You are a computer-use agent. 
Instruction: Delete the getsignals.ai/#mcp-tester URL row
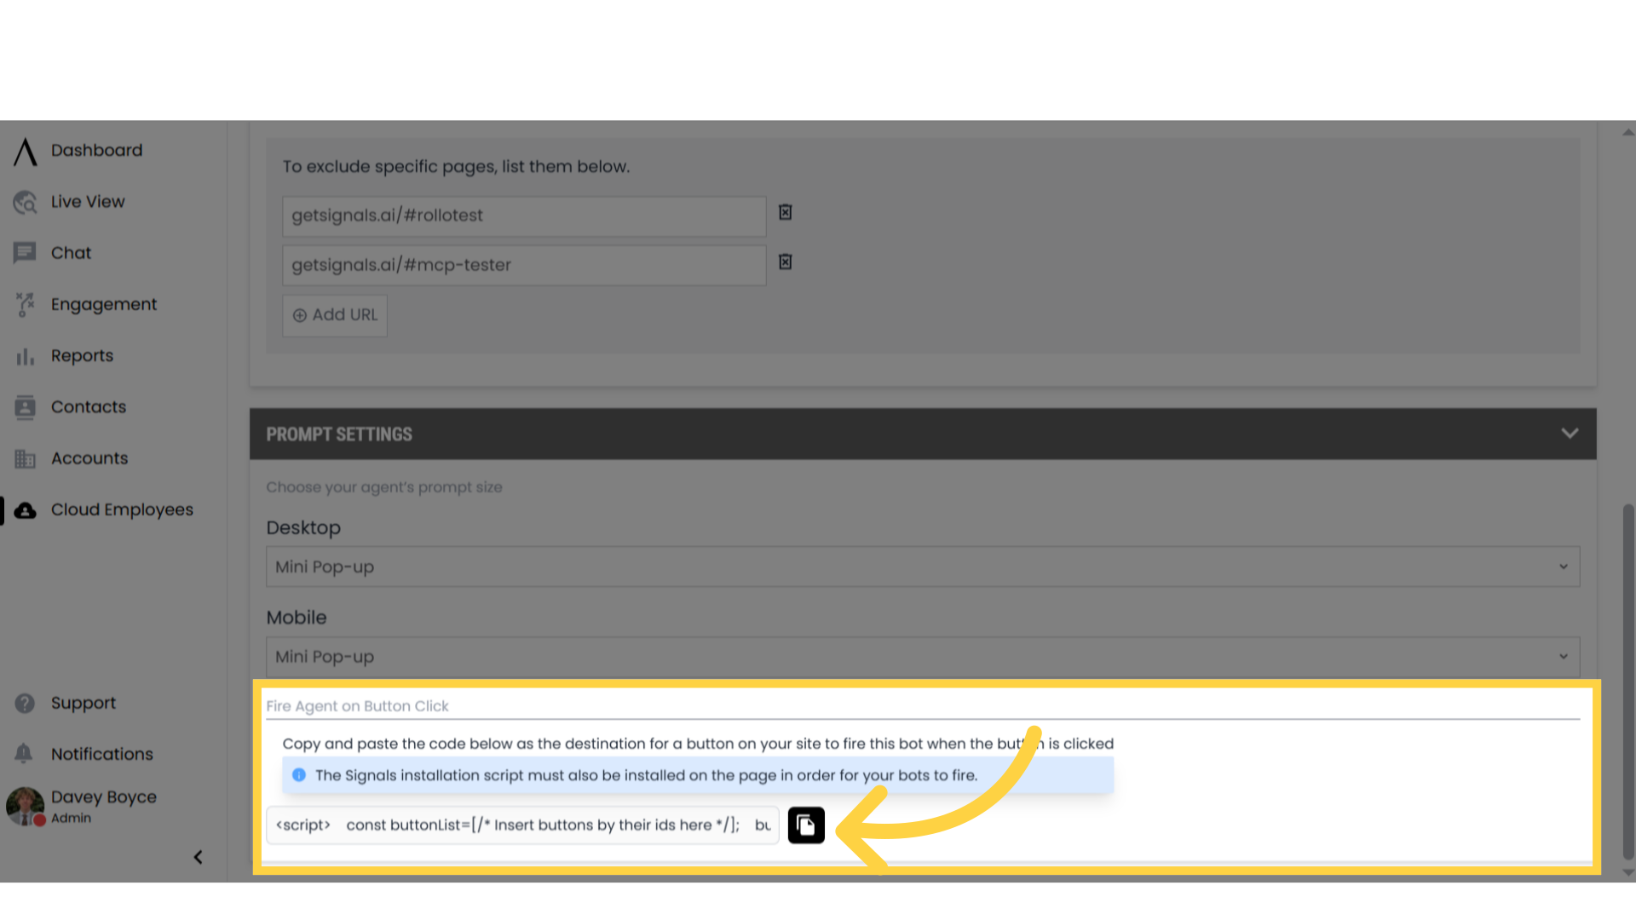tap(786, 262)
